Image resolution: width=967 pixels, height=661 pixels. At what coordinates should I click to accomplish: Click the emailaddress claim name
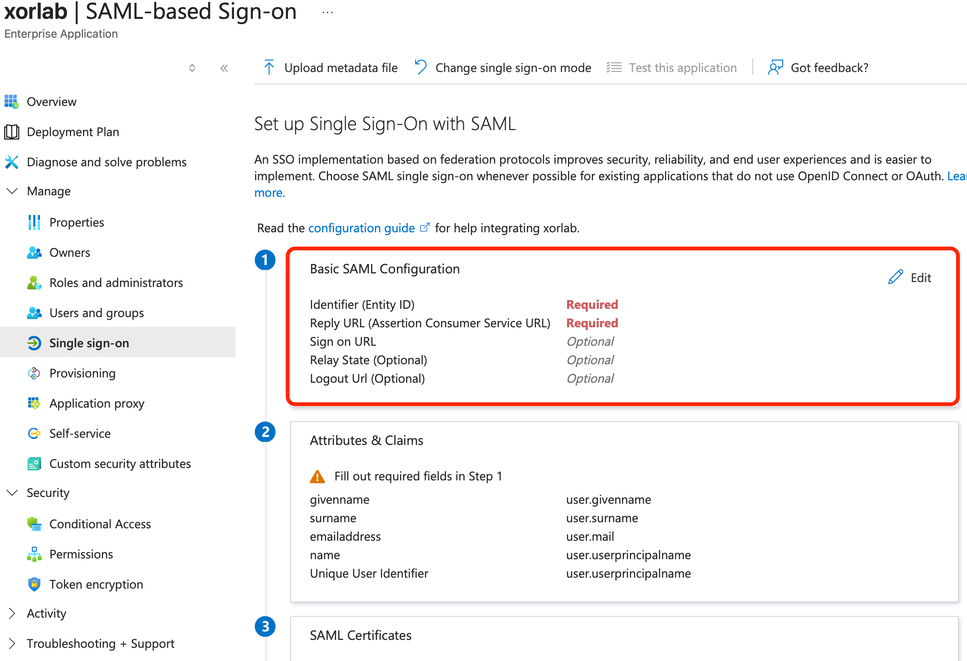click(345, 536)
